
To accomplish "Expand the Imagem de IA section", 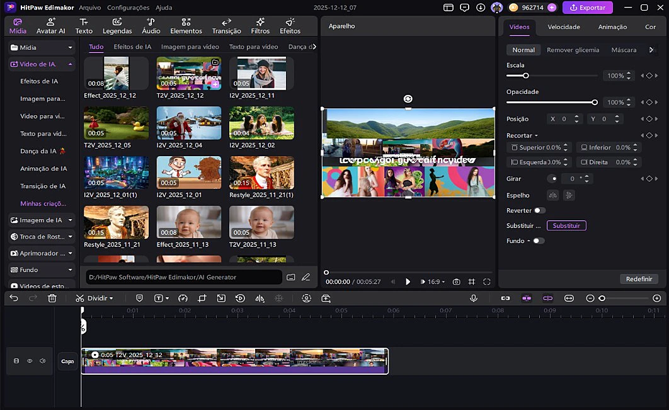I will click(x=42, y=220).
